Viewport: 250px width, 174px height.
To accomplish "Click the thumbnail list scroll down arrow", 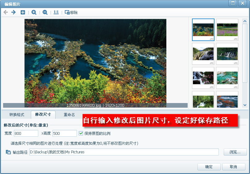I will click(245, 105).
